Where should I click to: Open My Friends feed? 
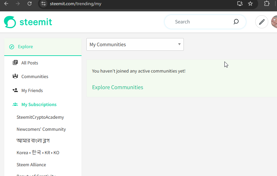click(x=32, y=90)
